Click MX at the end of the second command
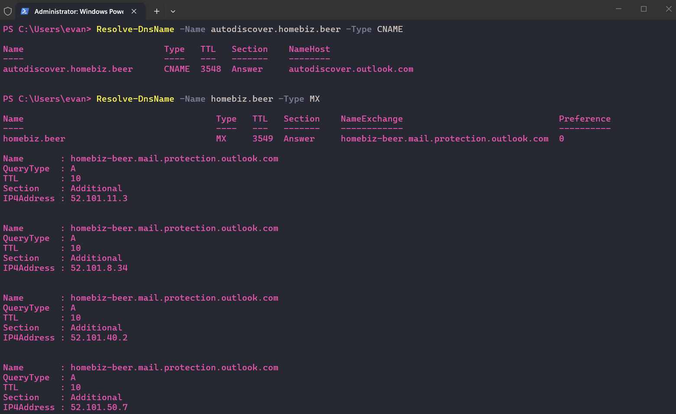 (x=315, y=99)
